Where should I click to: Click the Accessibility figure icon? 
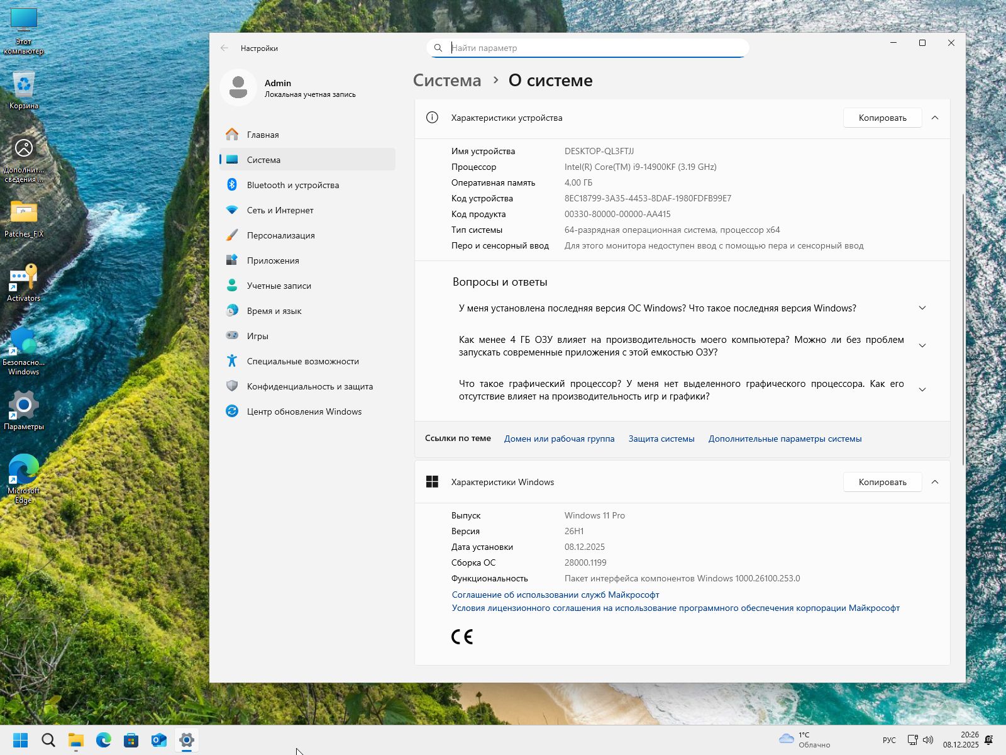pos(232,361)
